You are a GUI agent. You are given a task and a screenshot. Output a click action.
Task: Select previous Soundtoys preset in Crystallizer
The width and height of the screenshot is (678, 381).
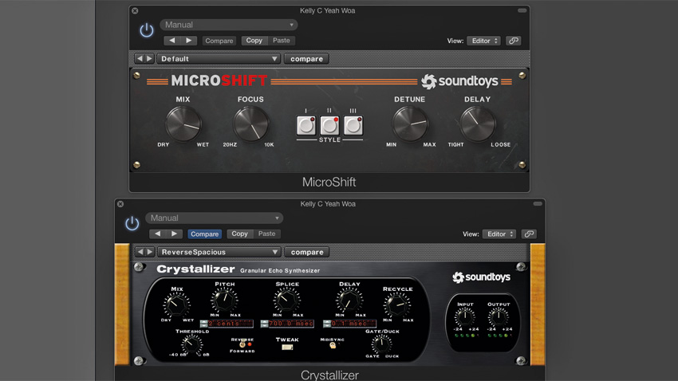(x=140, y=252)
